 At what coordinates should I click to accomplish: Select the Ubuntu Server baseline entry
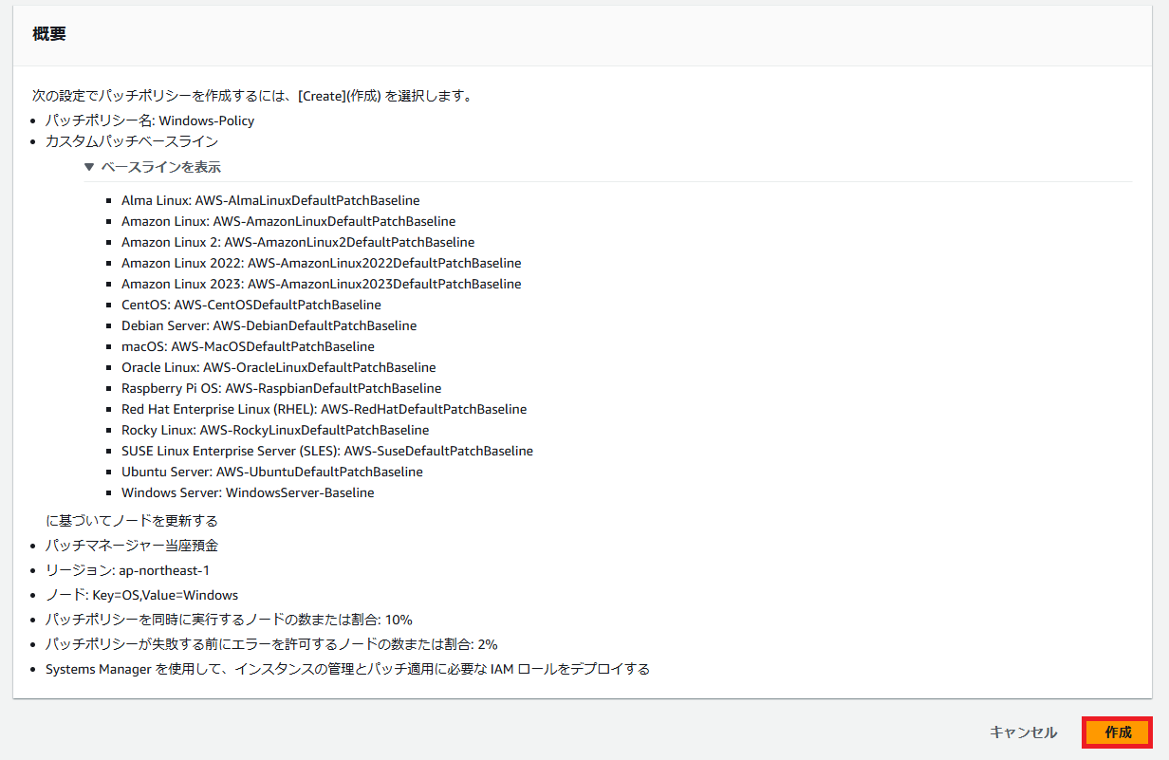tap(272, 472)
